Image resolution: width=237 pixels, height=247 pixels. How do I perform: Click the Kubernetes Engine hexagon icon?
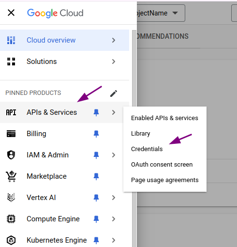[11, 240]
